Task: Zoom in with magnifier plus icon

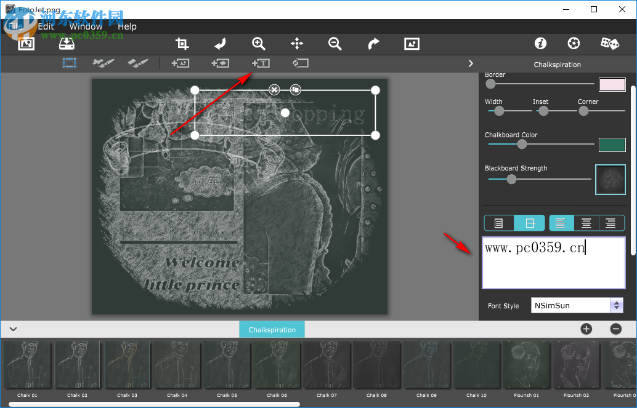Action: [x=258, y=44]
